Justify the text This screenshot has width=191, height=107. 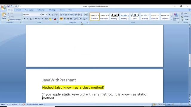click(71, 19)
